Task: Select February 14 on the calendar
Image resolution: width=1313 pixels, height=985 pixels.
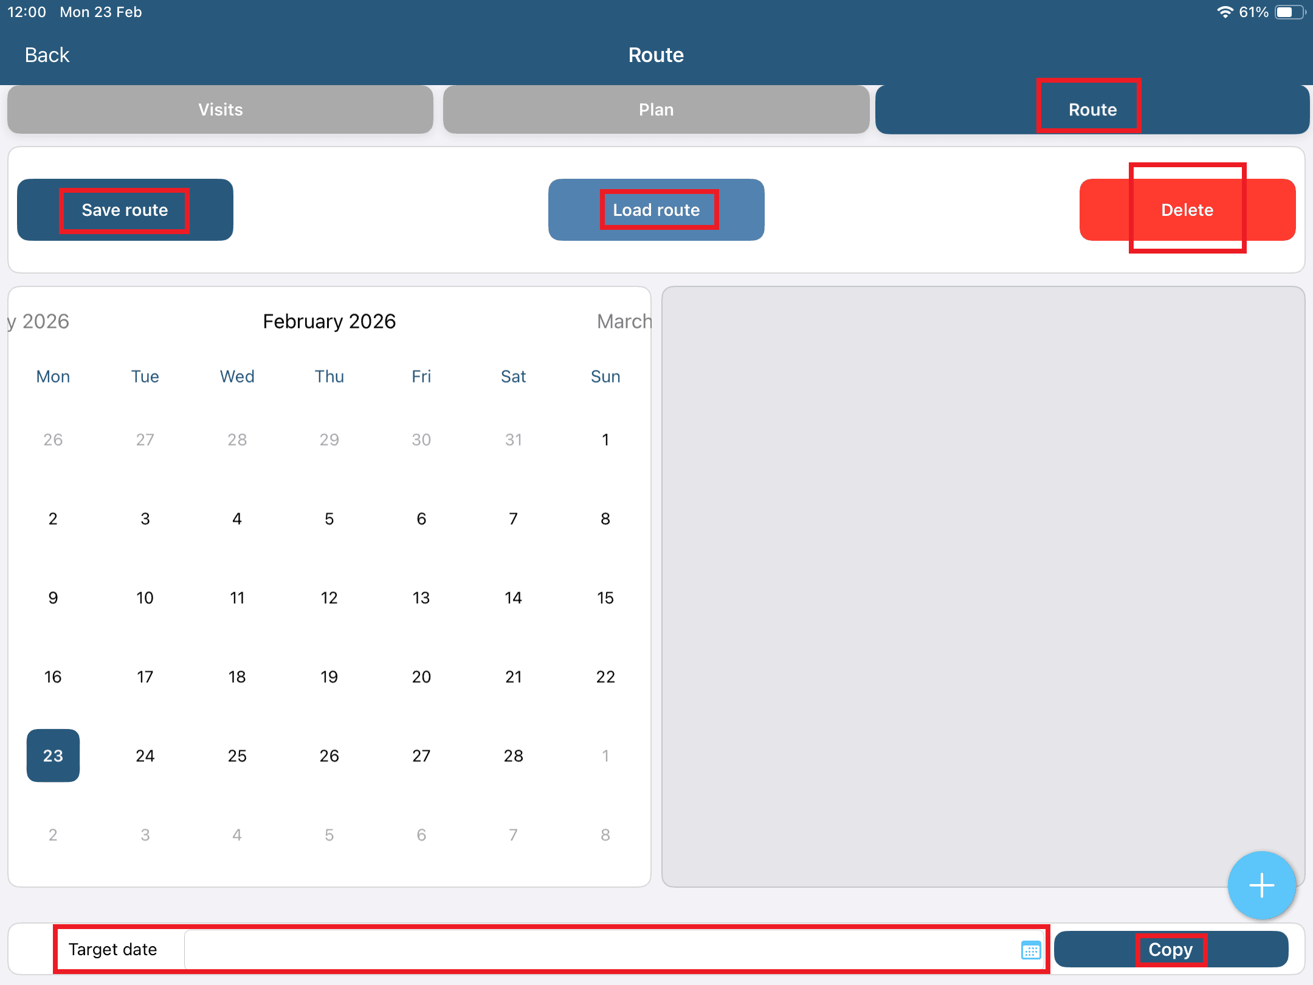Action: (x=513, y=598)
